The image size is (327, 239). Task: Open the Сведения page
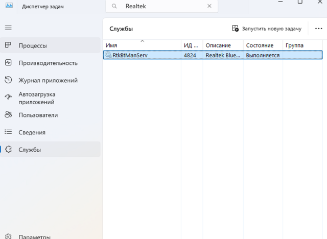(x=32, y=132)
